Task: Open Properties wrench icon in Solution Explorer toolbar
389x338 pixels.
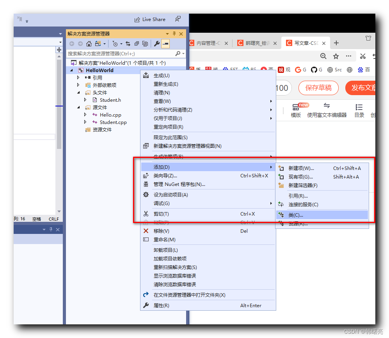Action: pyautogui.click(x=157, y=44)
